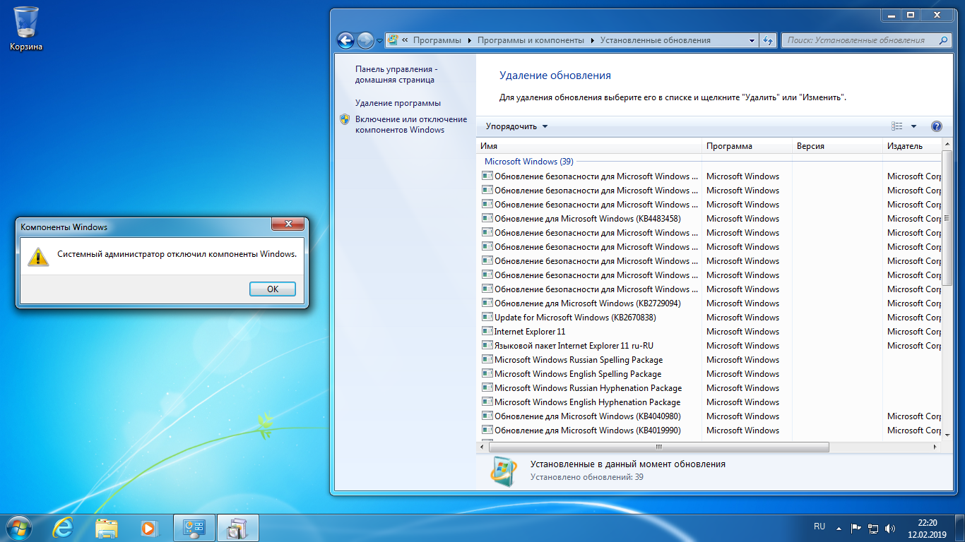
Task: Open the Help question mark icon
Action: (937, 127)
